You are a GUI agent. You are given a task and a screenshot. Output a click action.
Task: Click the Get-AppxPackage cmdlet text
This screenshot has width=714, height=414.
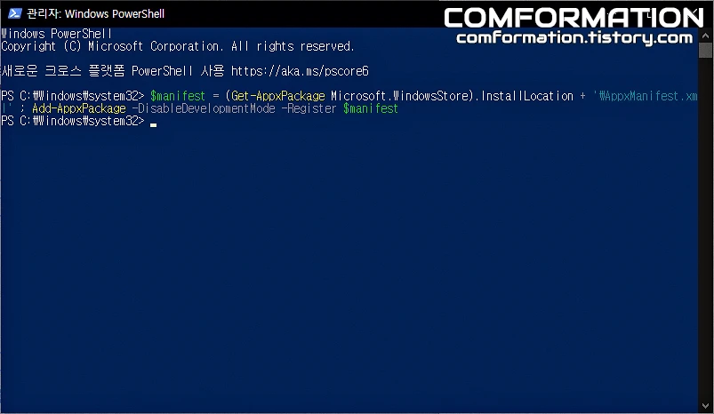pyautogui.click(x=278, y=96)
